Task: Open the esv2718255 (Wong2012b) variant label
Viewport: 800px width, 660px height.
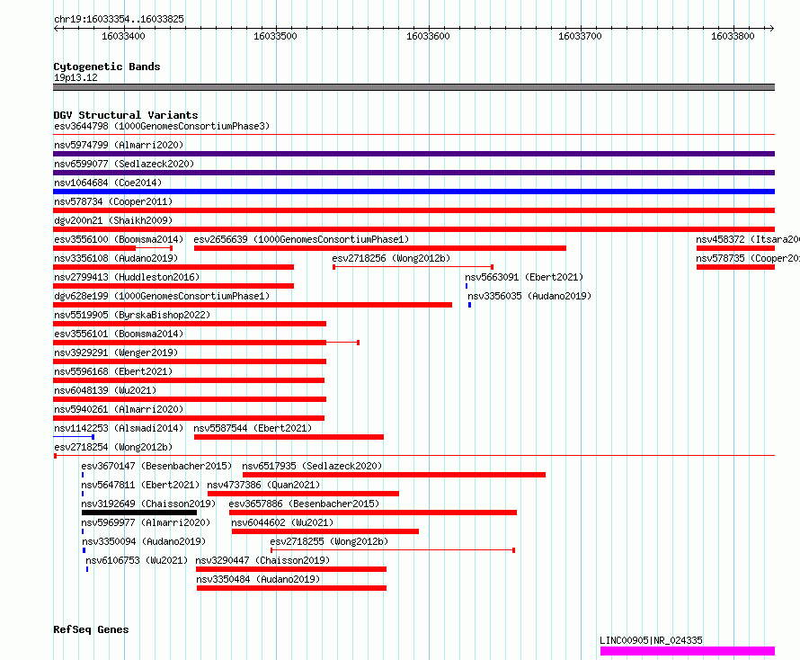Action: [329, 541]
